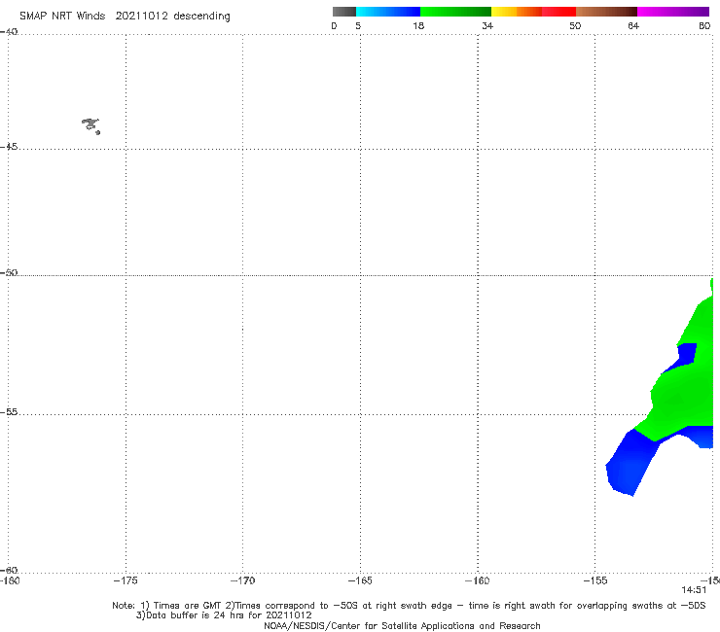This screenshot has width=720, height=632.
Task: Click latitude label -45
Action: 9,147
